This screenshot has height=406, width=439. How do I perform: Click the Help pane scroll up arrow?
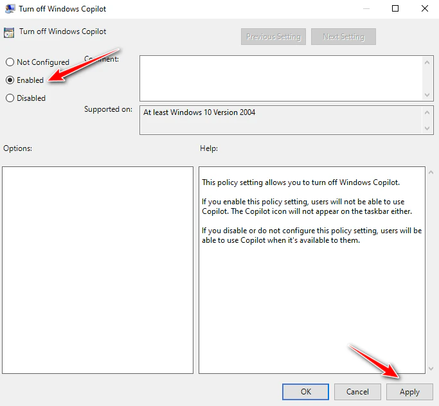click(431, 172)
